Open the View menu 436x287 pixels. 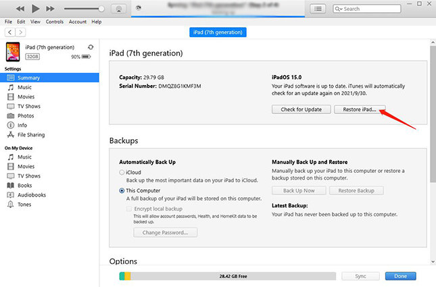(35, 22)
